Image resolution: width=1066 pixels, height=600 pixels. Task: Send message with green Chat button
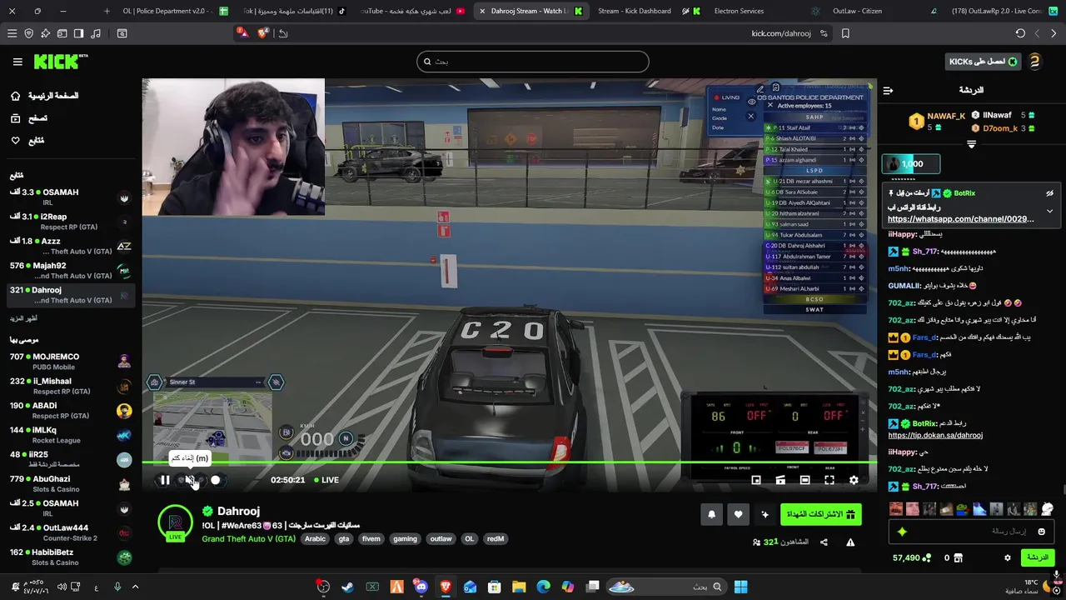pos(1037,557)
